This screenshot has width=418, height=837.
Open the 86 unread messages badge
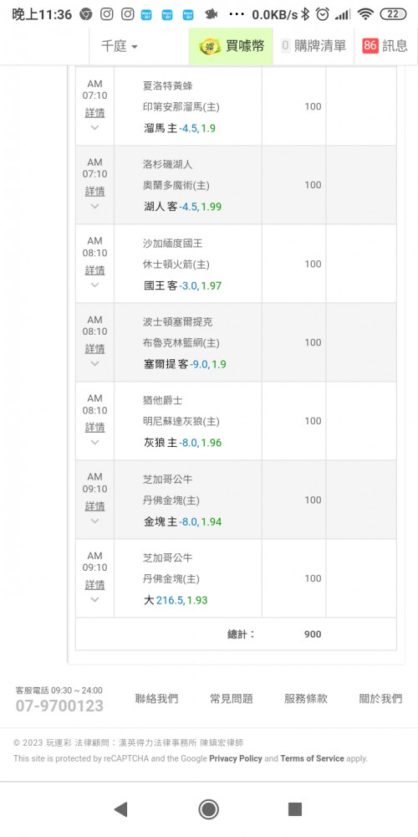[x=370, y=46]
